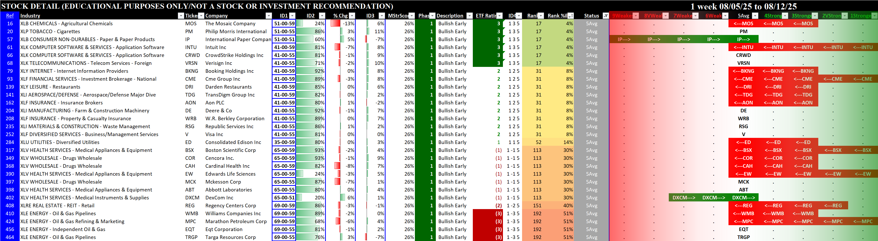Select the Rank cell showing 52
The image size is (878, 241).
pyautogui.click(x=533, y=142)
